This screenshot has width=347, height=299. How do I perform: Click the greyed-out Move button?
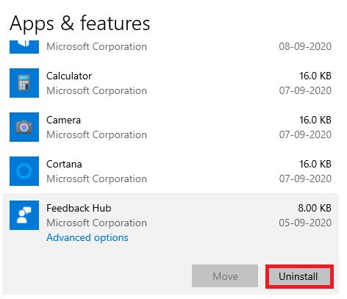pos(225,276)
